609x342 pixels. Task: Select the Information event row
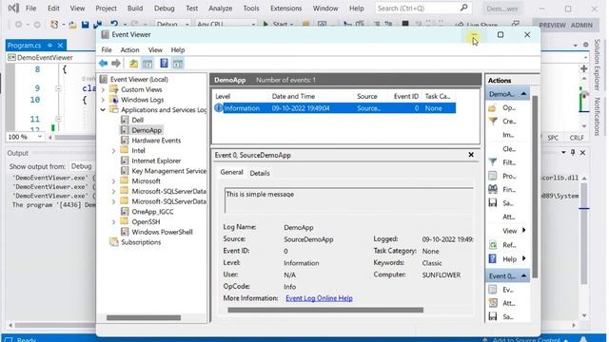tap(335, 108)
